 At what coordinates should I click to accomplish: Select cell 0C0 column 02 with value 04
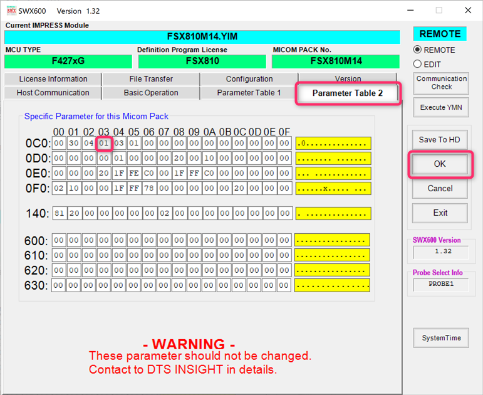point(89,143)
